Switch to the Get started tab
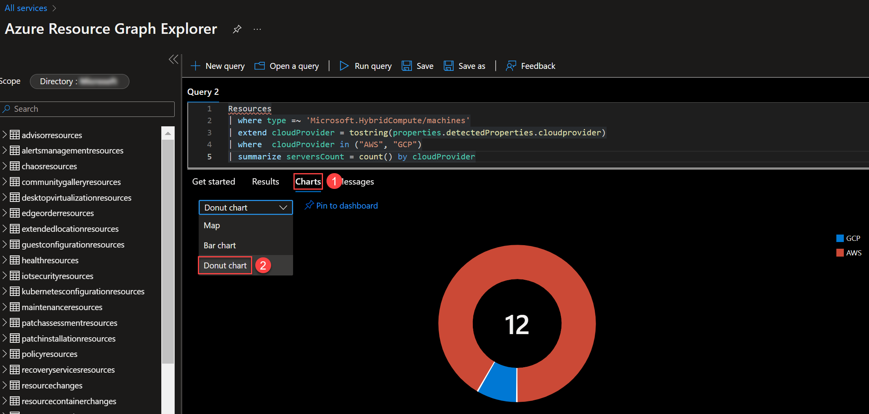The width and height of the screenshot is (869, 414). (x=214, y=181)
